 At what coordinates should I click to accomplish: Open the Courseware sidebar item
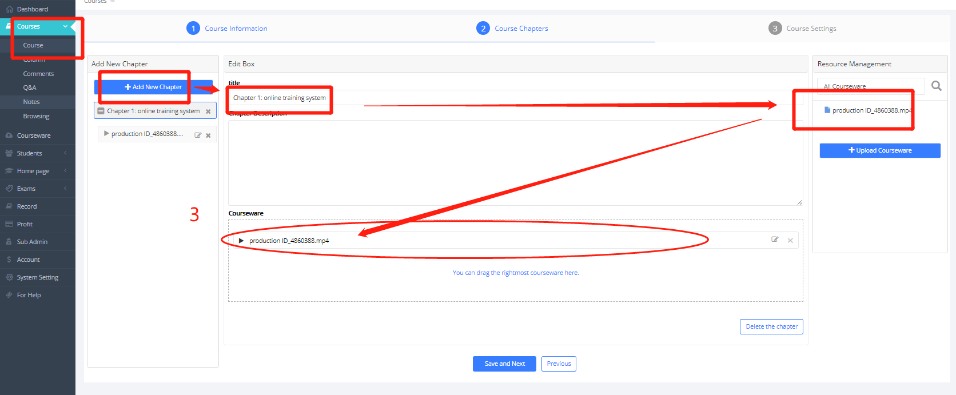point(34,135)
